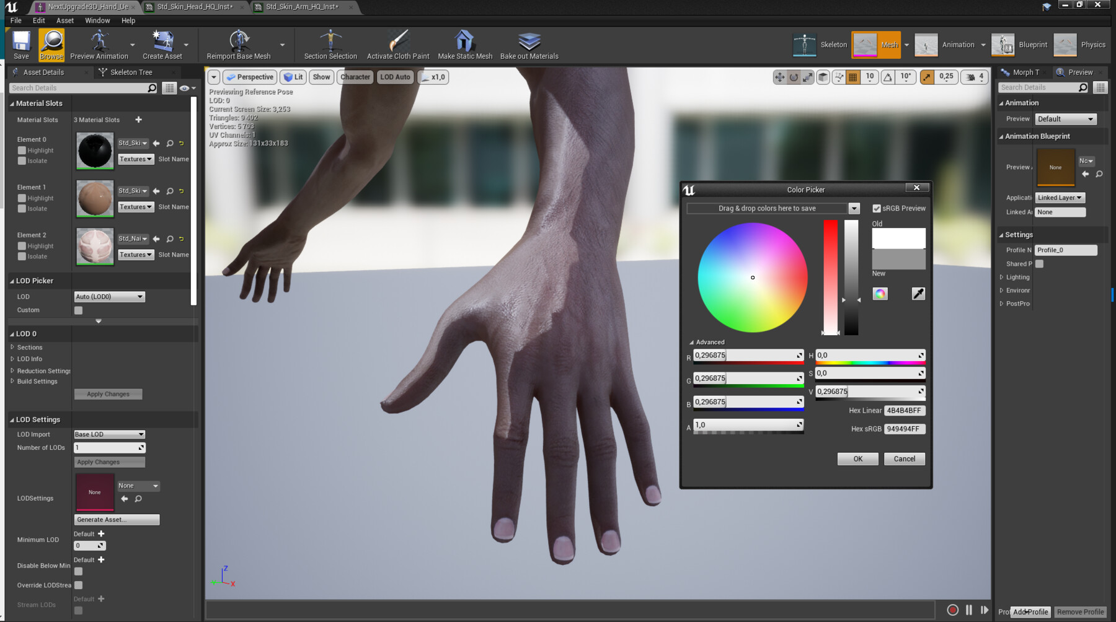
Task: Open the LOD Auto dropdown
Action: [x=395, y=77]
